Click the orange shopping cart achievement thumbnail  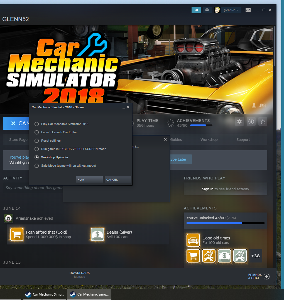[x=193, y=256]
